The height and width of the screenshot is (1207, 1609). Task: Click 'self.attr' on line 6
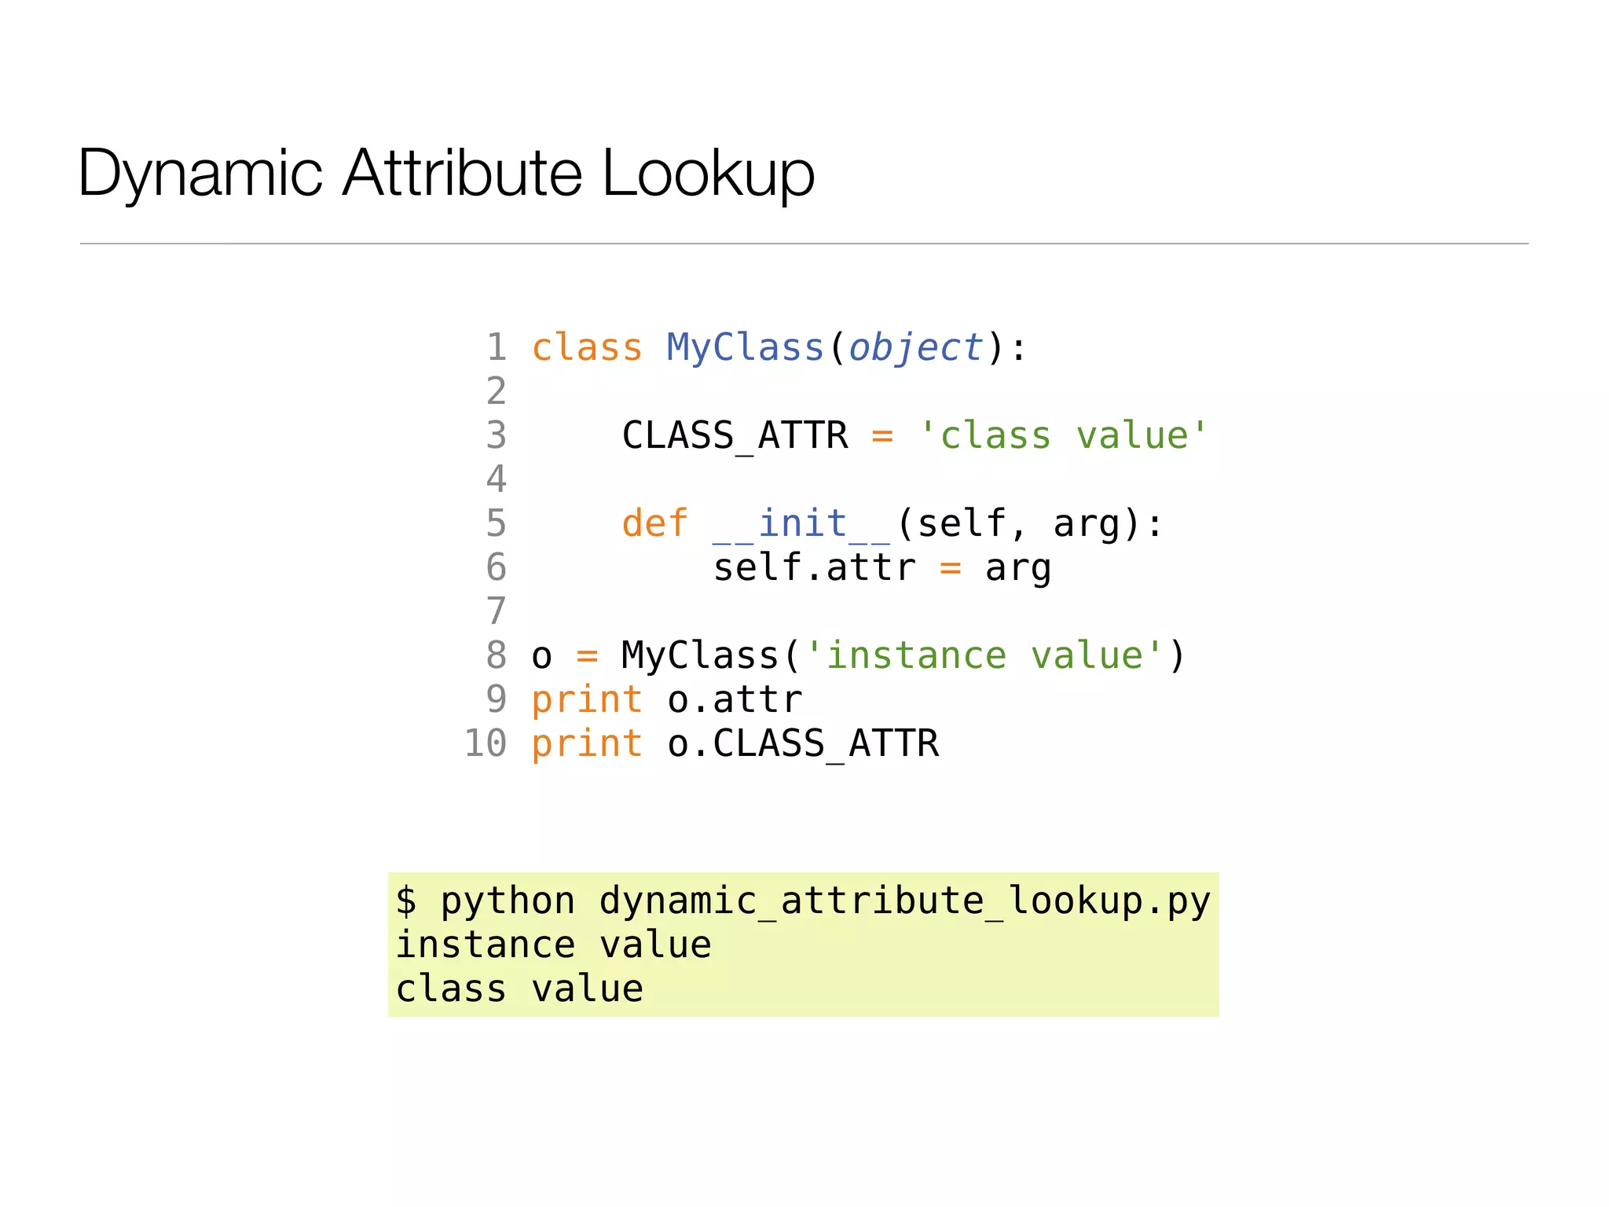tap(814, 567)
